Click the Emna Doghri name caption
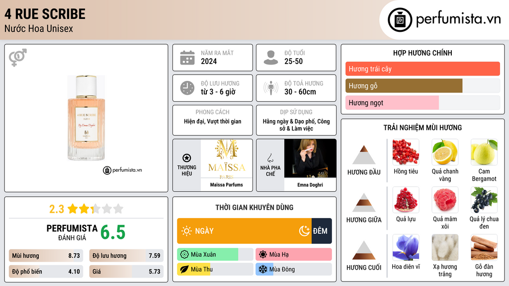Screen dimensions: 509x286 pyautogui.click(x=310, y=185)
